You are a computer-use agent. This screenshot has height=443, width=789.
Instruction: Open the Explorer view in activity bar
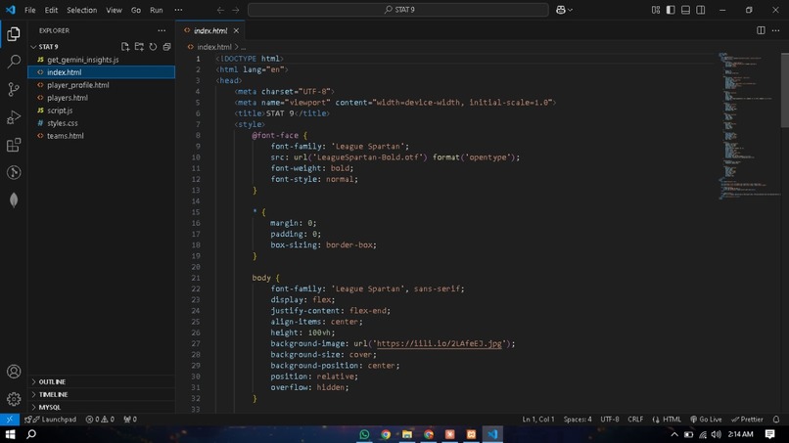[14, 34]
